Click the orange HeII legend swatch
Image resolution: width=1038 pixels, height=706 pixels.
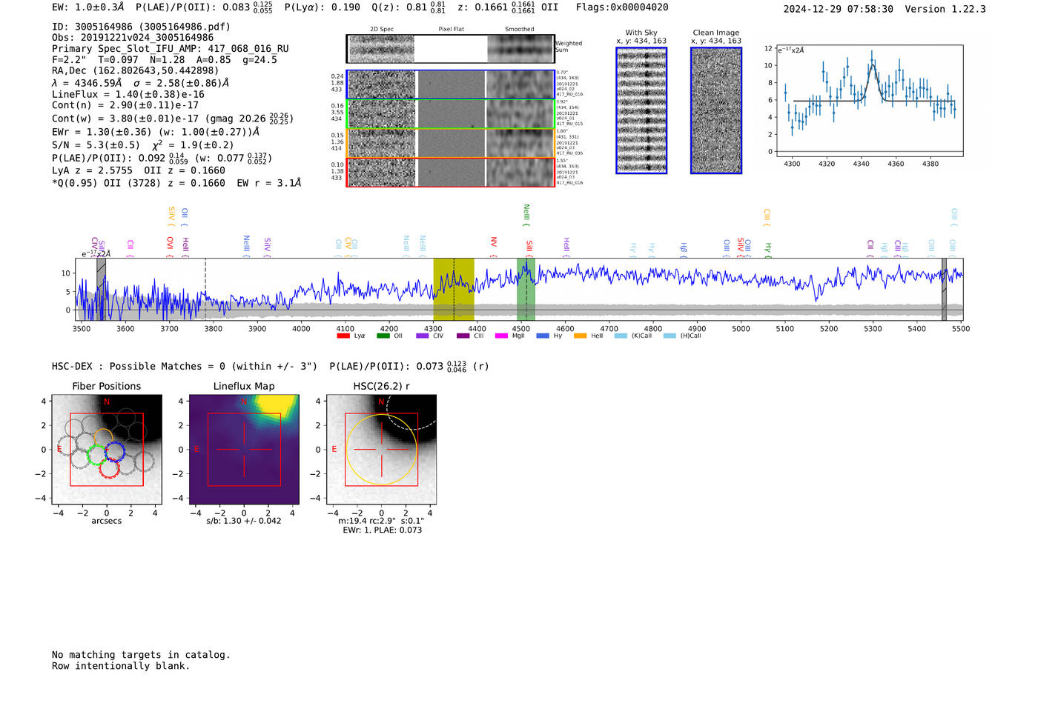pyautogui.click(x=581, y=336)
